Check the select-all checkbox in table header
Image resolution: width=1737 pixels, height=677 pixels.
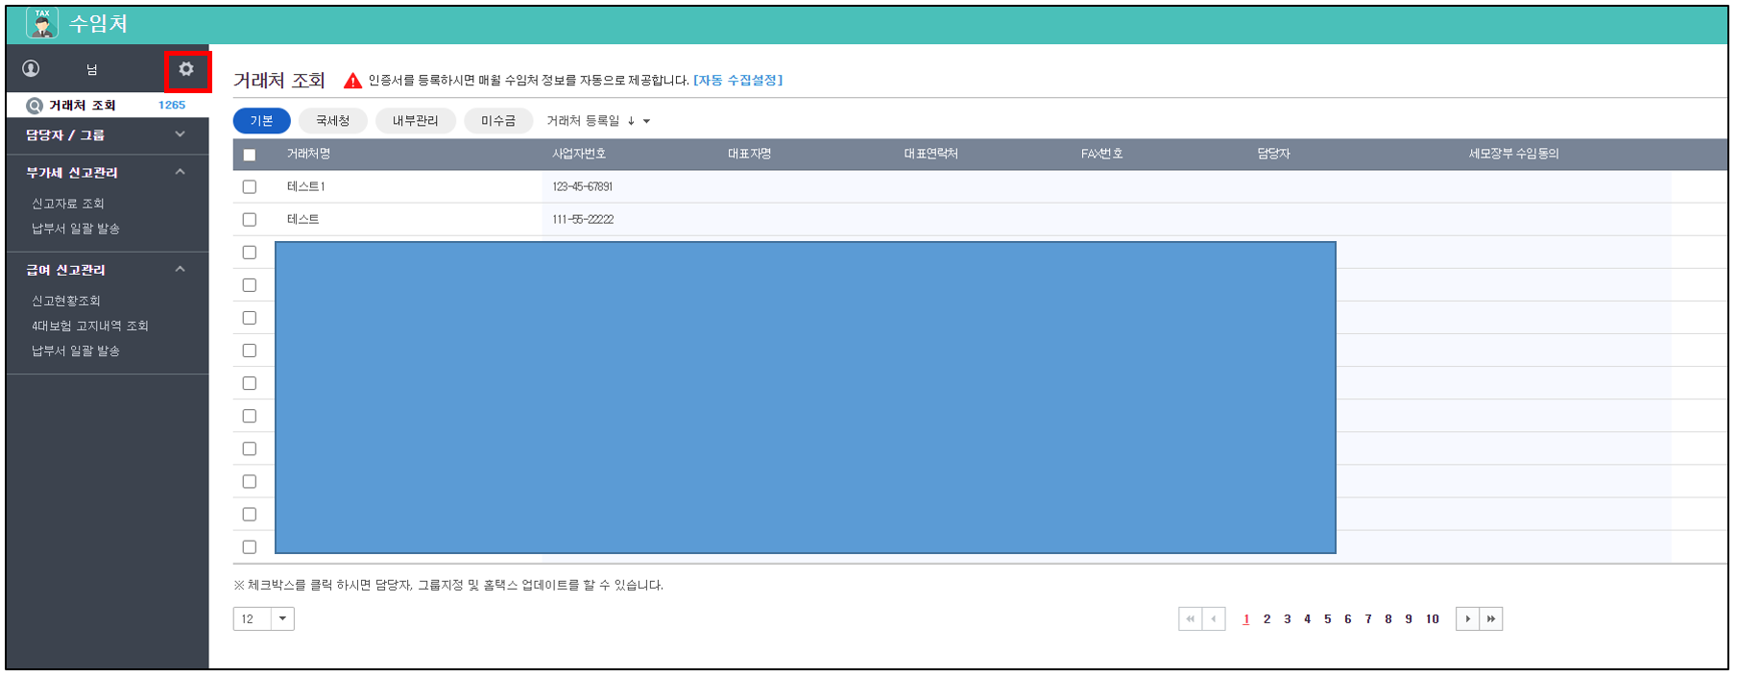coord(250,155)
